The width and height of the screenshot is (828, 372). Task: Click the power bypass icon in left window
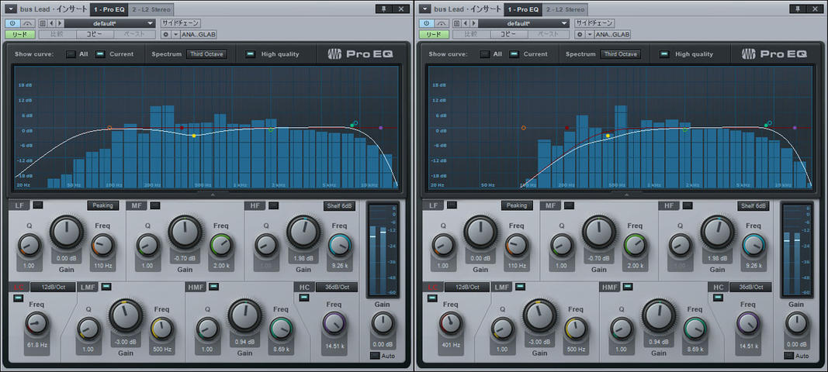12,23
